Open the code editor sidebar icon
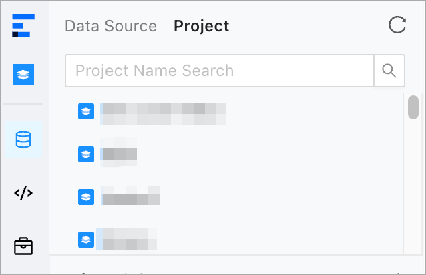Image resolution: width=426 pixels, height=275 pixels. coord(23,194)
